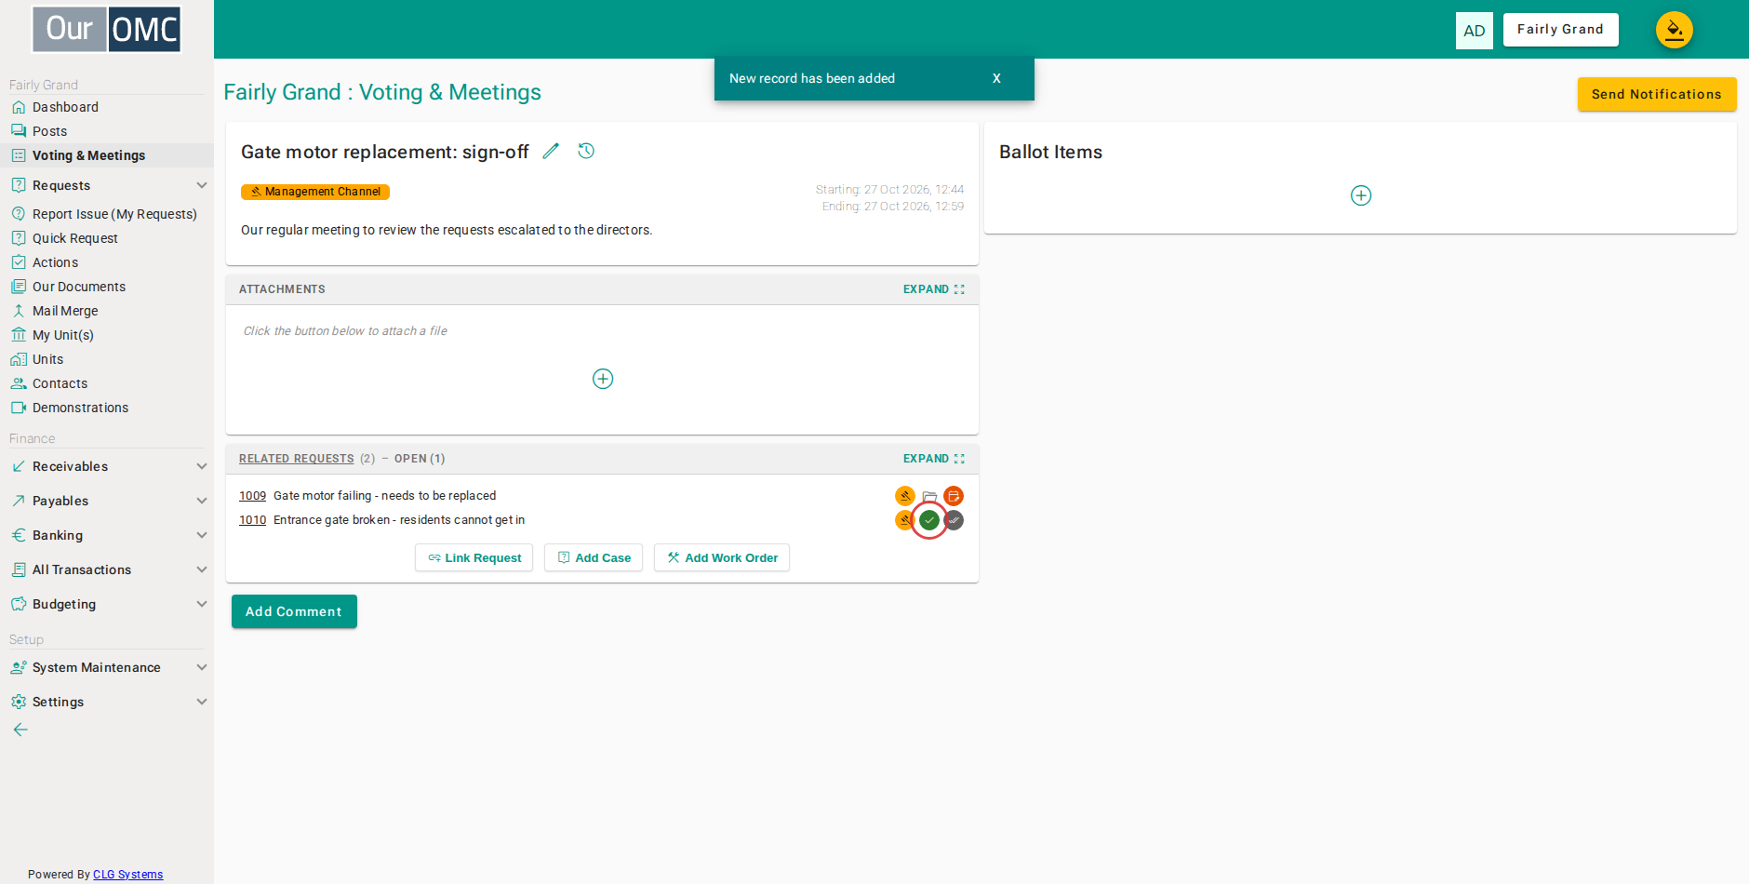Click the Add Work Order button
The height and width of the screenshot is (884, 1749).
722,557
